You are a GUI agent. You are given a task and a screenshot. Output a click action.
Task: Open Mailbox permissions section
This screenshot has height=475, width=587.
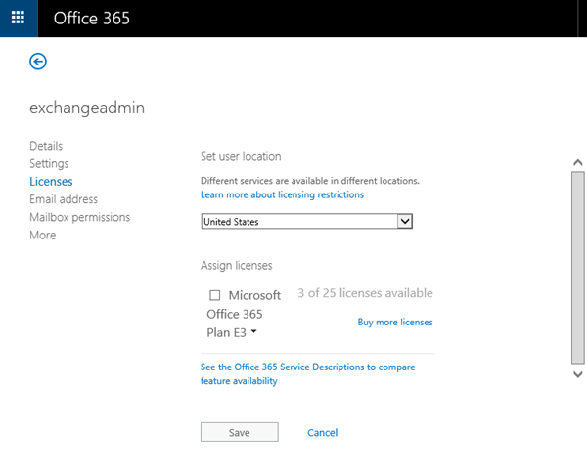point(79,217)
